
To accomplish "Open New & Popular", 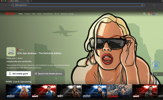I will (48, 14).
